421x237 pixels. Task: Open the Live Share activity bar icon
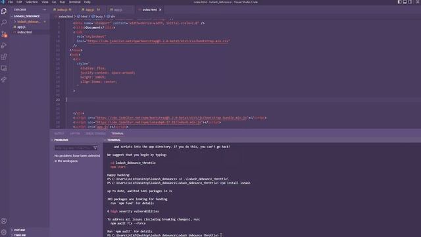point(4,80)
